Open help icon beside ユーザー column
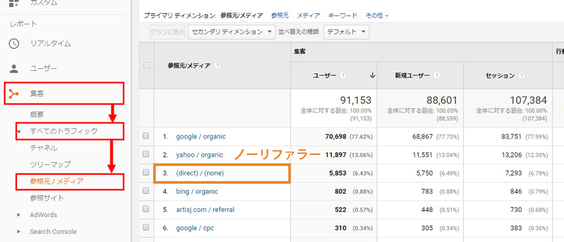This screenshot has width=564, height=242. coord(343,75)
